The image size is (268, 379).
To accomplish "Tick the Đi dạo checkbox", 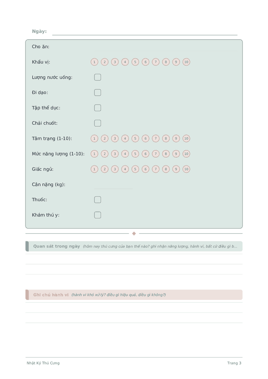I will click(97, 93).
